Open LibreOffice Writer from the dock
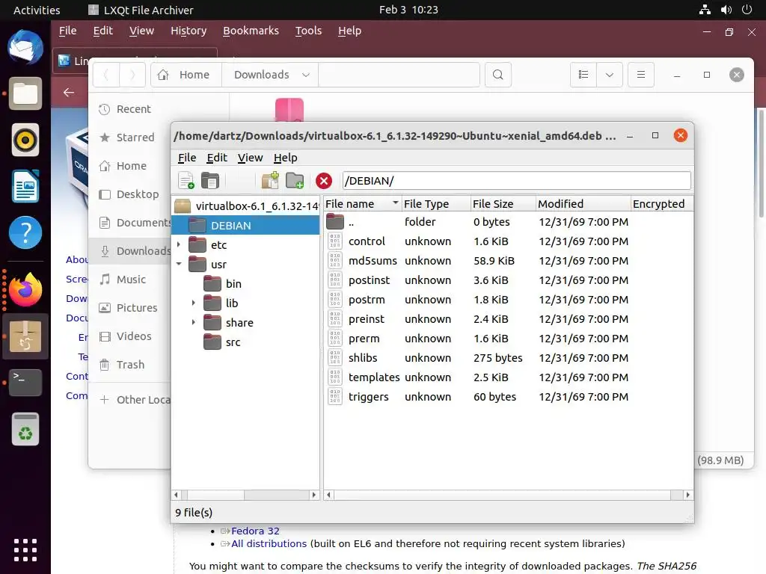 pos(25,186)
